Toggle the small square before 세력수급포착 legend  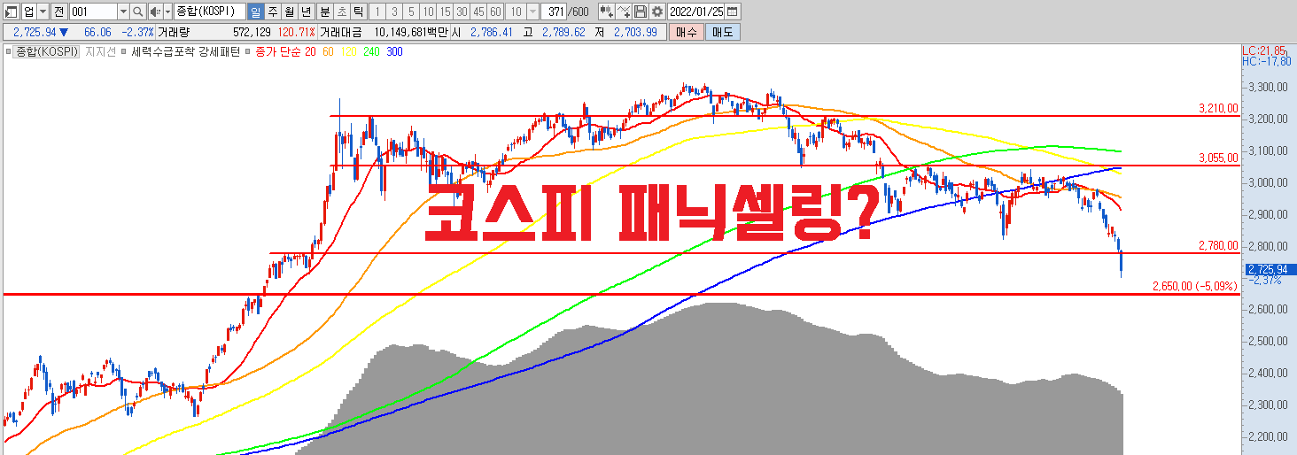[124, 52]
